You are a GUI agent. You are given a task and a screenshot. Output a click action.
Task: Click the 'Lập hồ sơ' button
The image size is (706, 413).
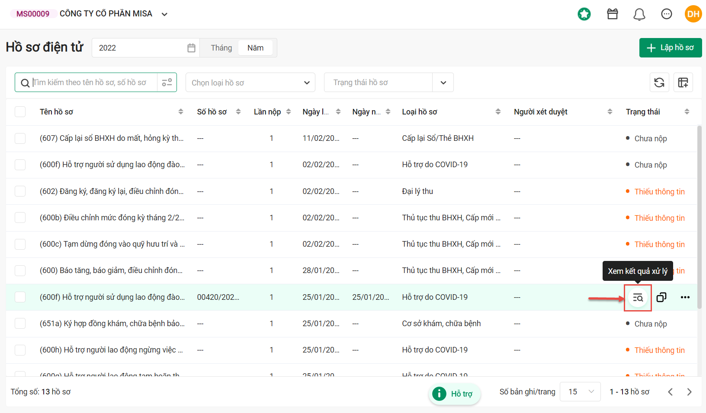671,48
